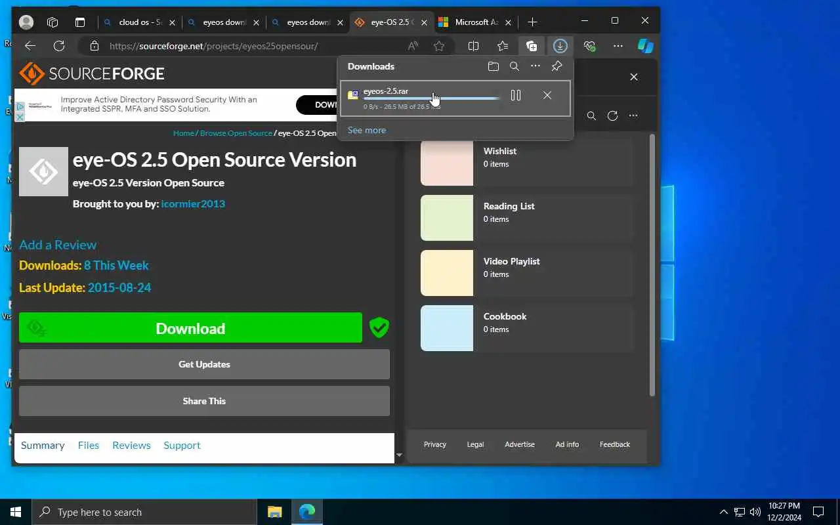Open the Files tab on project page
The height and width of the screenshot is (525, 840).
pos(89,445)
